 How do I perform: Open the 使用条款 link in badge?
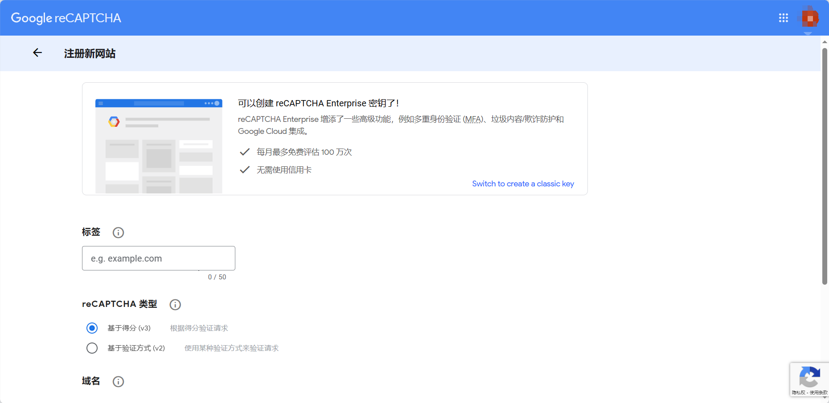point(818,393)
